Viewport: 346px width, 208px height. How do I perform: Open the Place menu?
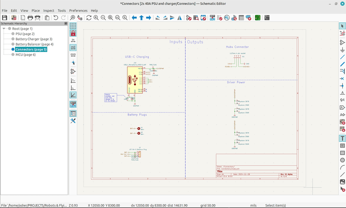coord(36,10)
